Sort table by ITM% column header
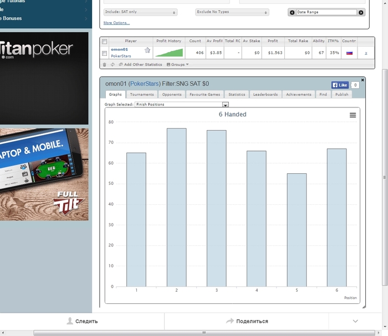 (x=333, y=41)
